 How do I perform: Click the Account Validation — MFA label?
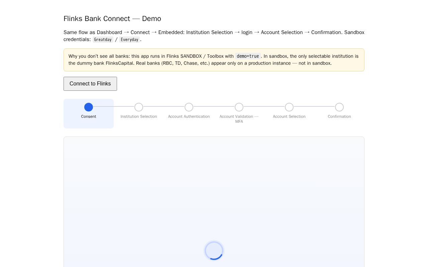(x=239, y=119)
